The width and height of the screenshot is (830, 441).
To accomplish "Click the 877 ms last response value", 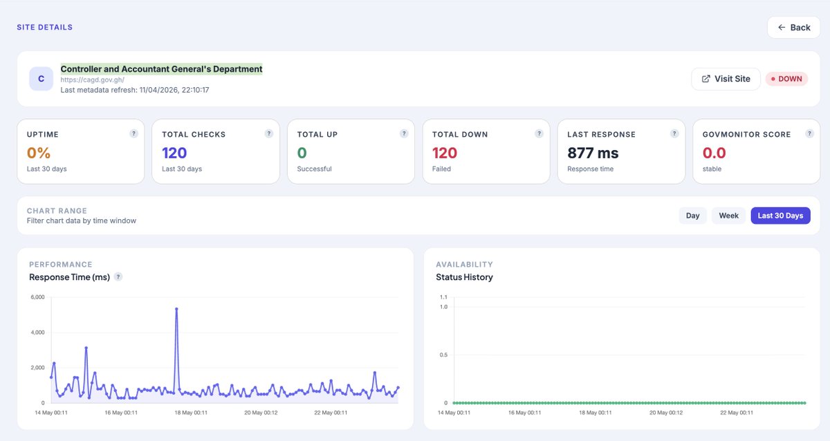I will pyautogui.click(x=593, y=153).
